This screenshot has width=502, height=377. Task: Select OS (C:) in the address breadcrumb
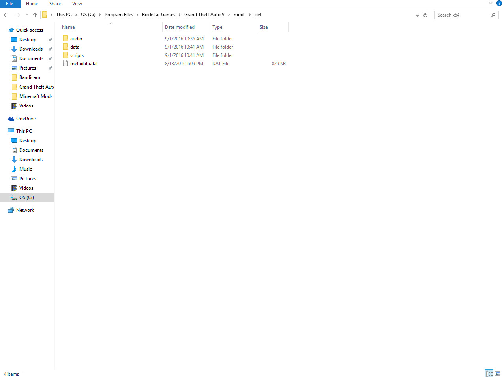coord(88,15)
